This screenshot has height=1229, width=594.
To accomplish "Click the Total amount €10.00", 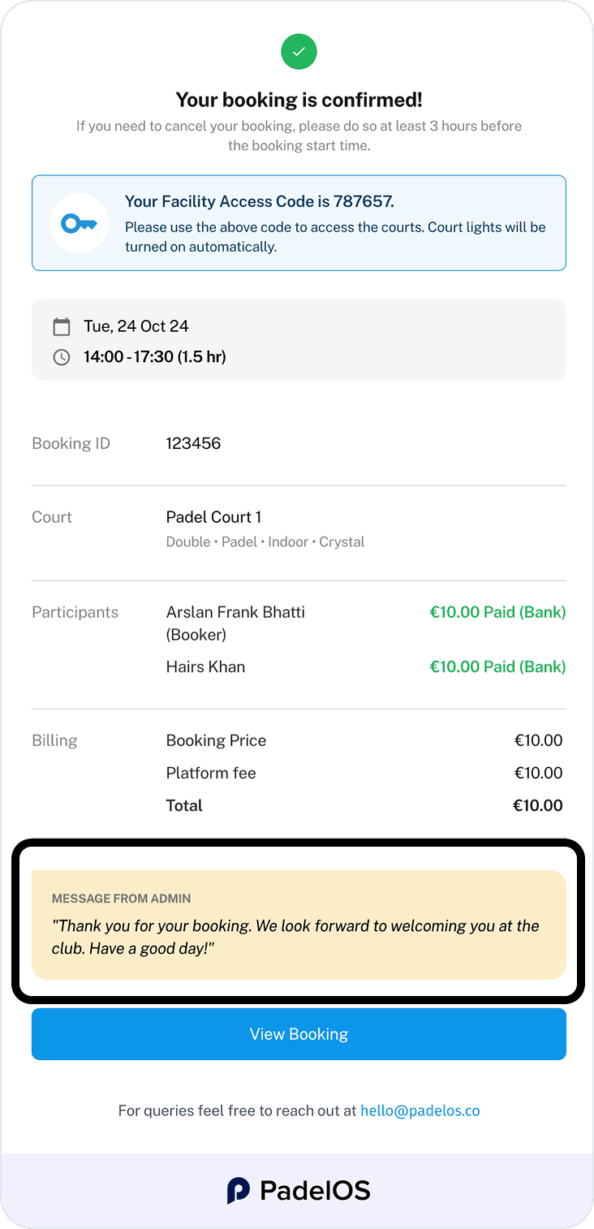I will point(537,806).
